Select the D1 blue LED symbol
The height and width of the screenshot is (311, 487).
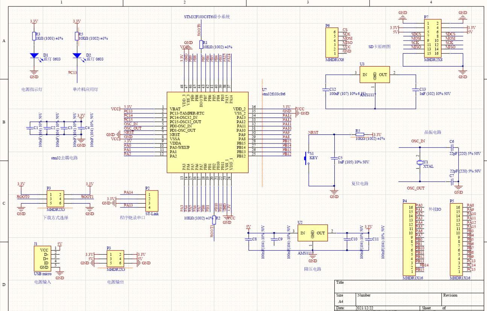[34, 56]
